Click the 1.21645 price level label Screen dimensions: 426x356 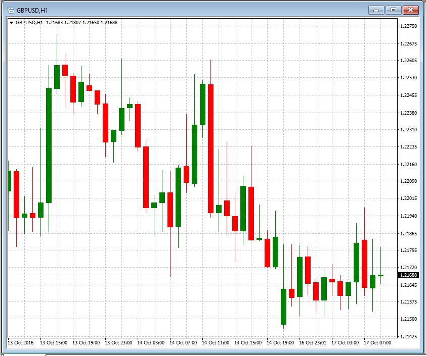[x=409, y=285]
